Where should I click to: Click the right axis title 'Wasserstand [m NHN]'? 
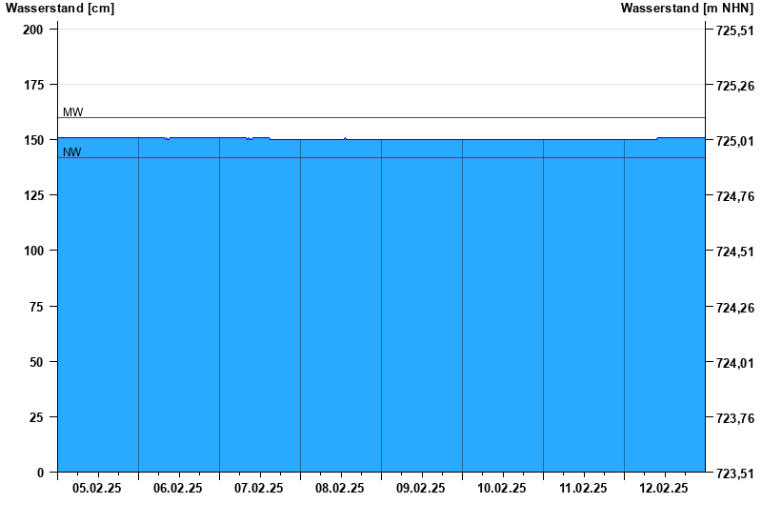point(687,9)
